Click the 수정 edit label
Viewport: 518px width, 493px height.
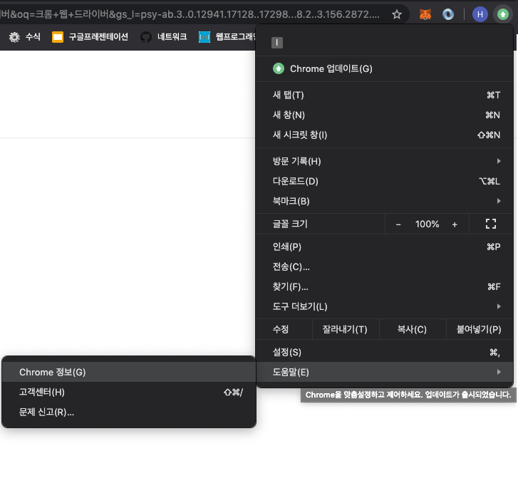[x=281, y=329]
